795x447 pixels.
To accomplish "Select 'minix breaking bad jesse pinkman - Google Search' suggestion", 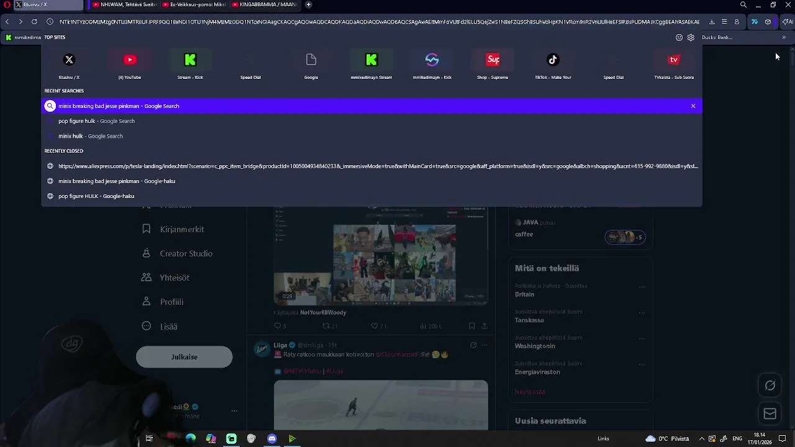I will 371,106.
